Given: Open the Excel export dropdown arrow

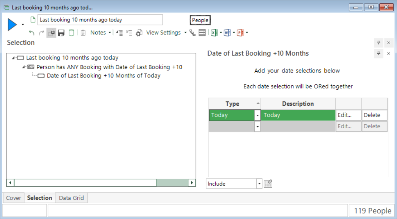Looking at the screenshot, I should pos(221,33).
